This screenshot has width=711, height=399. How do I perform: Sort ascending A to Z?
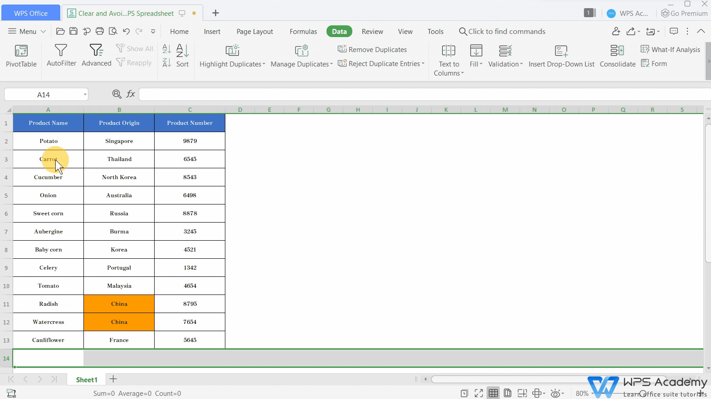pos(166,49)
